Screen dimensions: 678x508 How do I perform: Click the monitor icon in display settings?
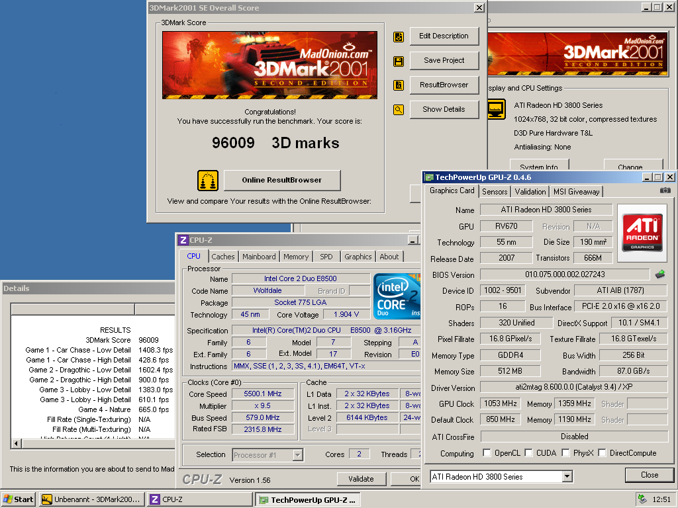tap(496, 109)
